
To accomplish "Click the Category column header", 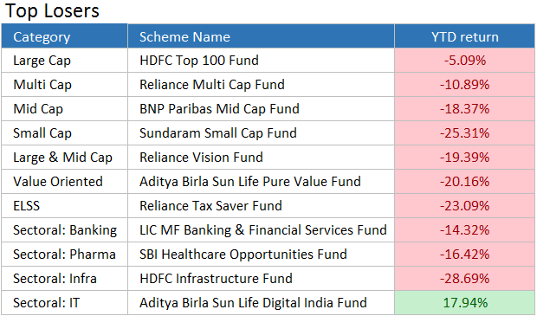I will [x=64, y=36].
